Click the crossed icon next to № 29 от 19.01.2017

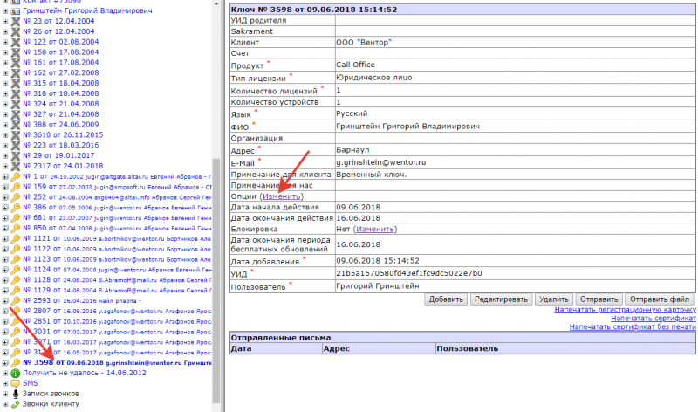click(16, 155)
